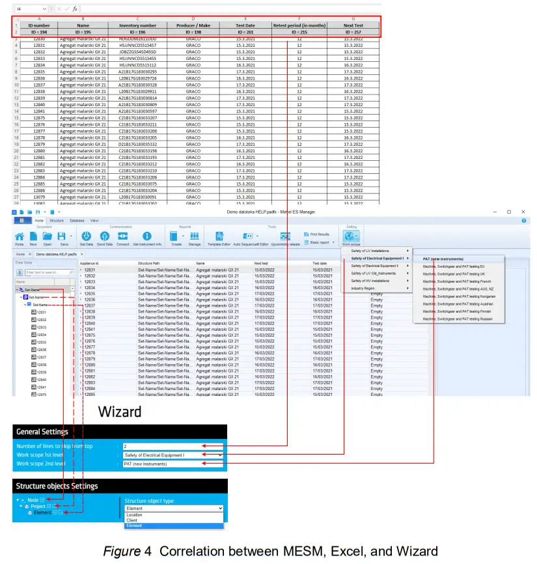Viewport: 537px width, 564px height.
Task: Open the Work scope 1st level dropdown
Action: (x=172, y=455)
